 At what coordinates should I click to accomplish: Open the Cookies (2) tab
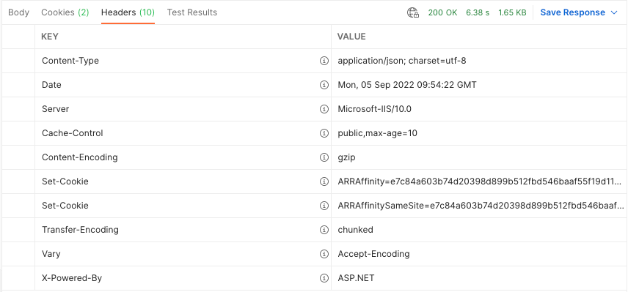coord(65,12)
